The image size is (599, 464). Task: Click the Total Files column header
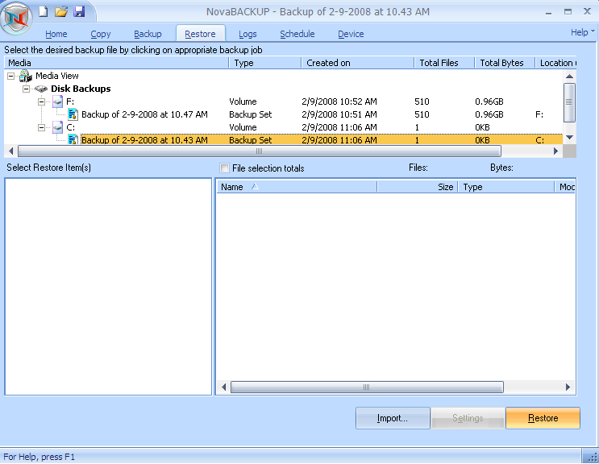[x=444, y=63]
